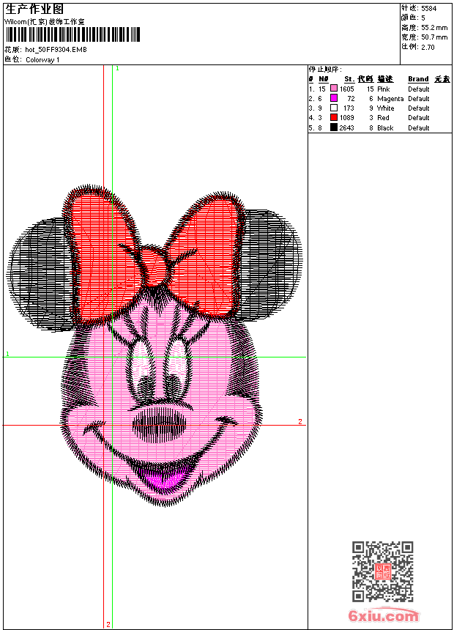Click the St. column header

coord(349,79)
